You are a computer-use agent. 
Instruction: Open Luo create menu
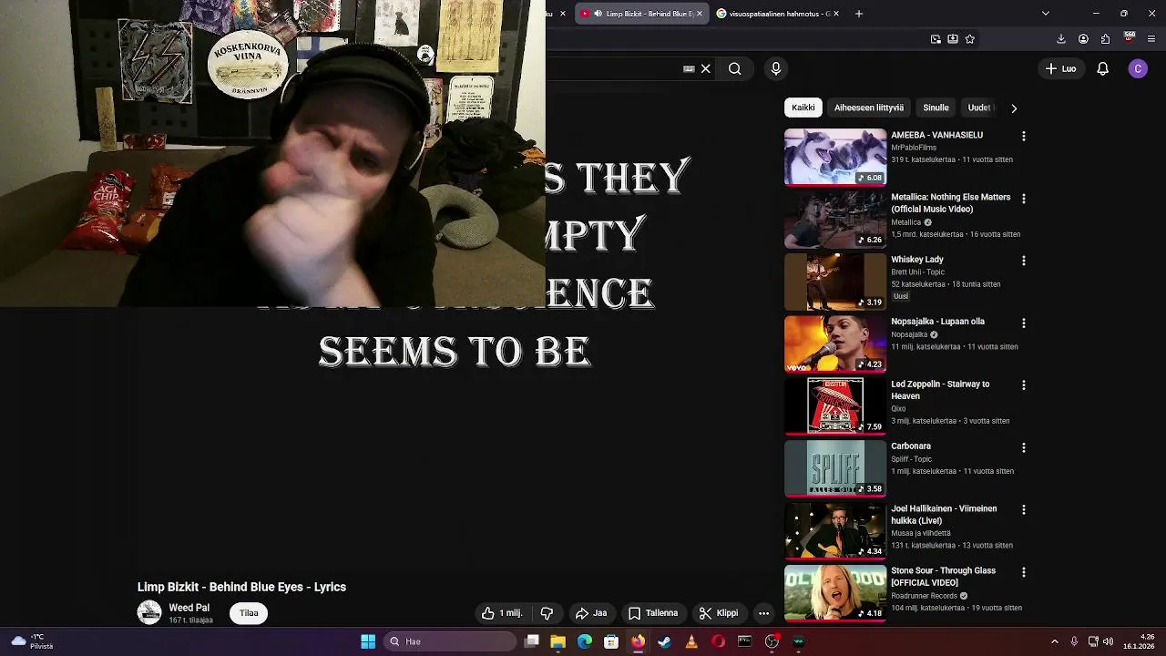[1061, 68]
